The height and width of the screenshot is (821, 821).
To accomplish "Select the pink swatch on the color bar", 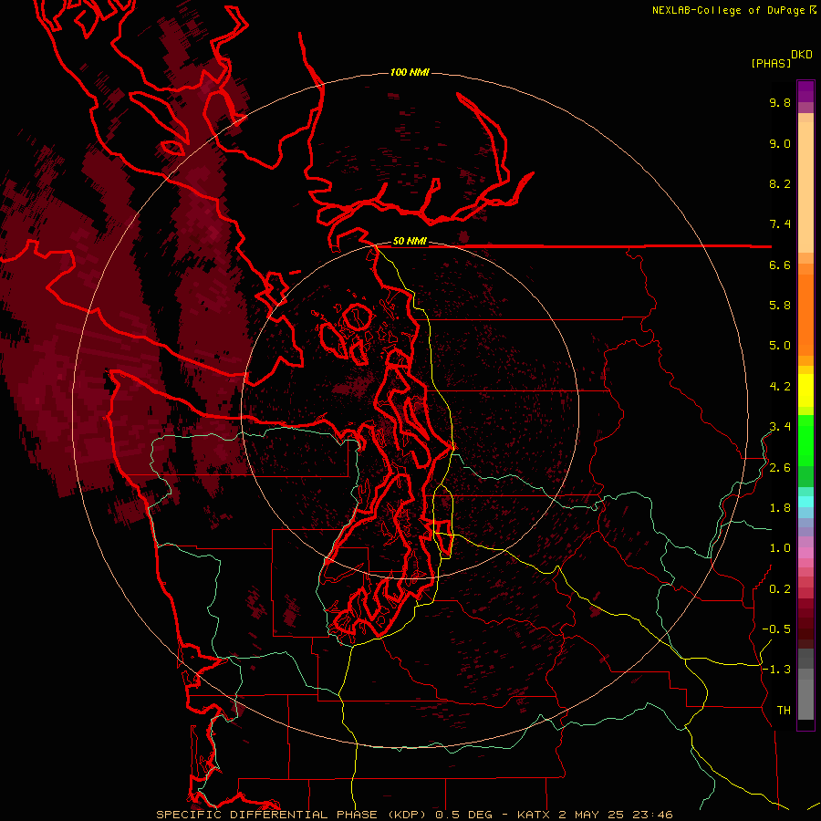I will [x=805, y=553].
